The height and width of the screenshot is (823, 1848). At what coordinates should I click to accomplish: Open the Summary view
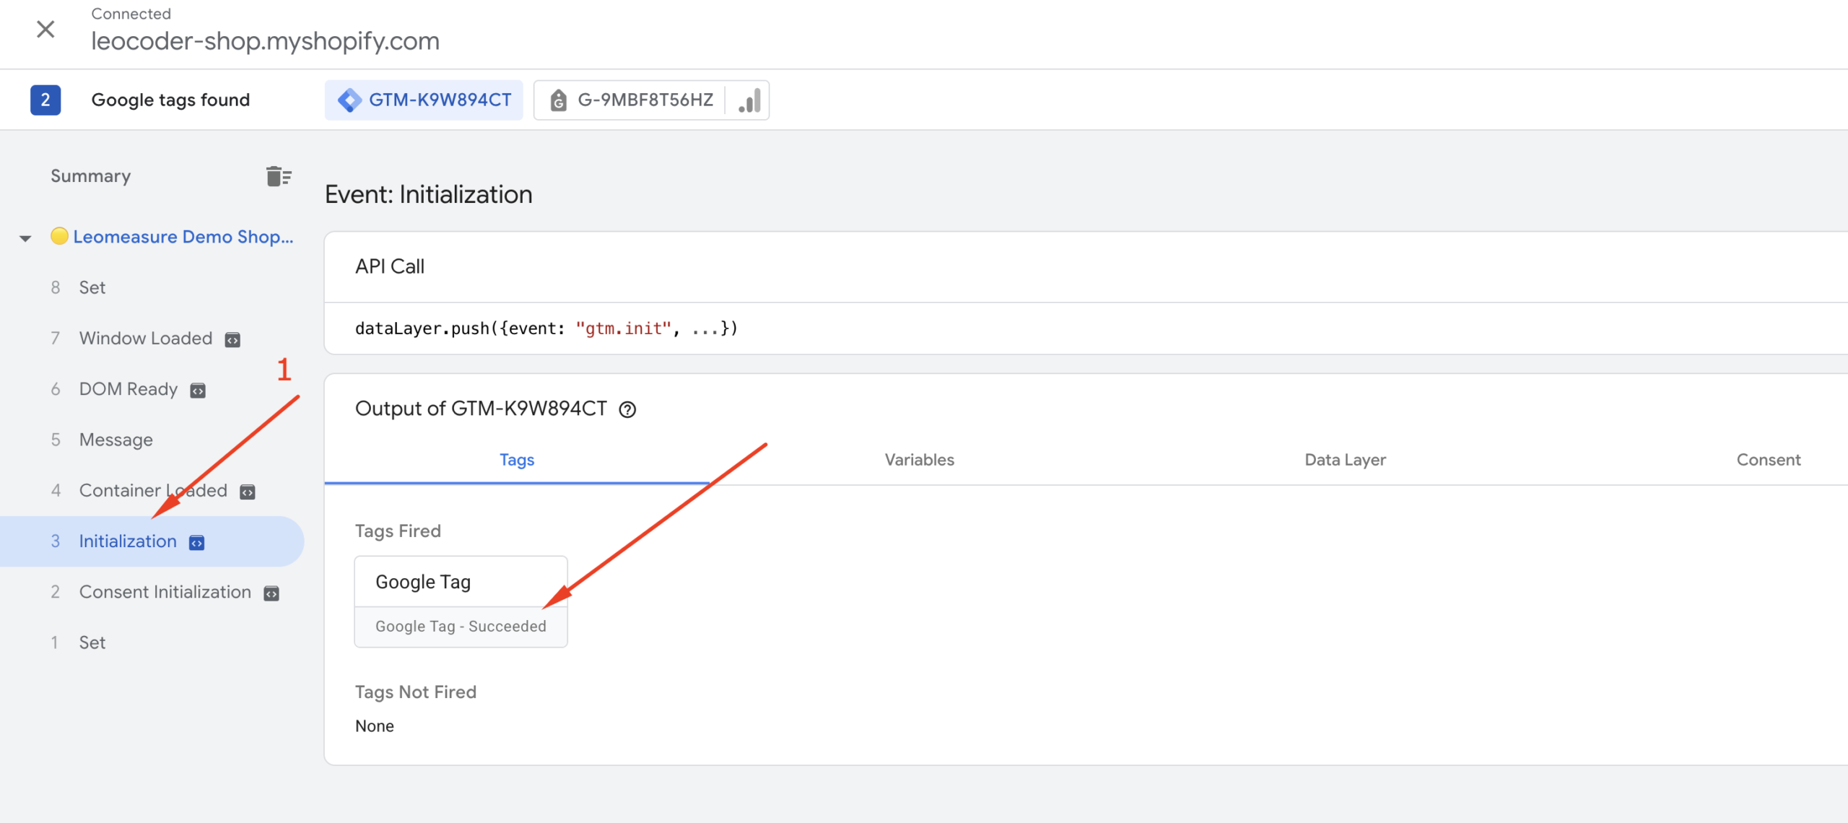[91, 176]
